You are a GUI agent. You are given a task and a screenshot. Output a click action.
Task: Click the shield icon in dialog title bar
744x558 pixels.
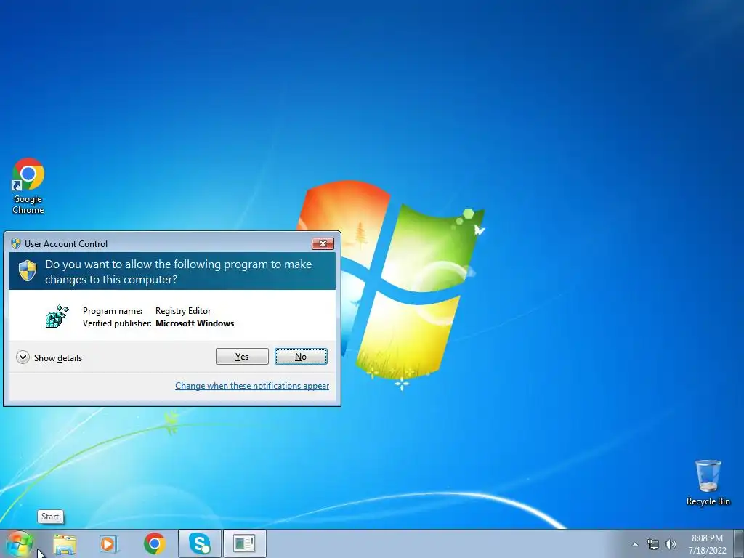pyautogui.click(x=16, y=243)
